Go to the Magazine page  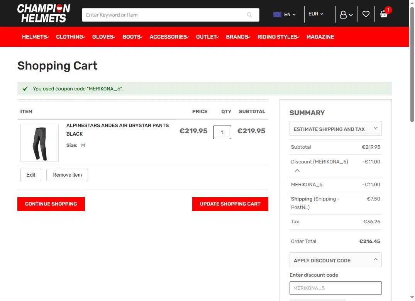coord(320,37)
